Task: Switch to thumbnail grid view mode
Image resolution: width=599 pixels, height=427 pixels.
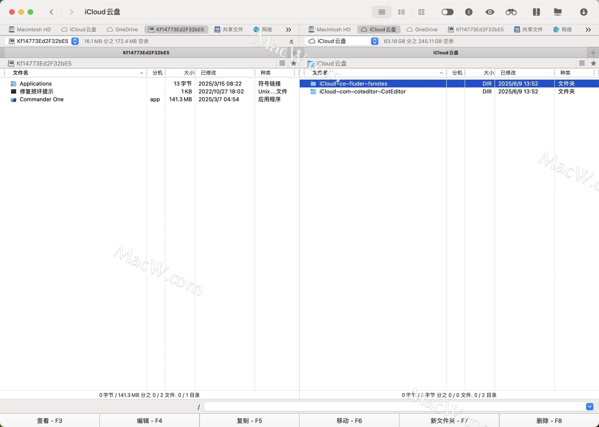Action: click(x=421, y=12)
